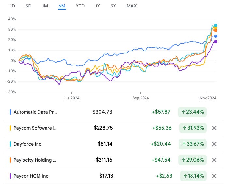Click the blue ADP endpoint dot on chart
The image size is (231, 188).
click(x=216, y=36)
